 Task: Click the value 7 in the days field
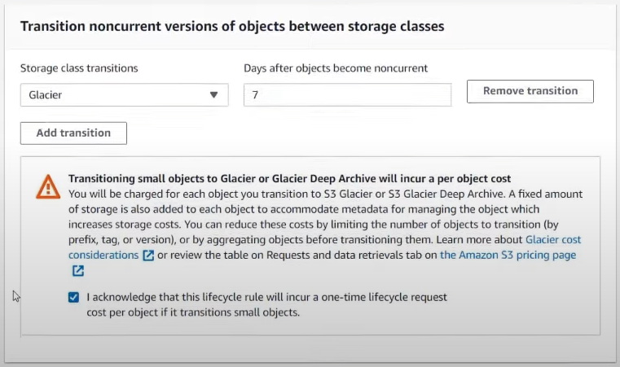(x=255, y=95)
